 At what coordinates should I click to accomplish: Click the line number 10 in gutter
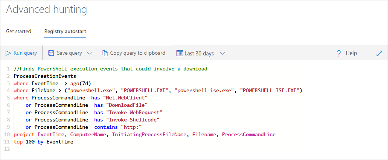(x=7, y=135)
